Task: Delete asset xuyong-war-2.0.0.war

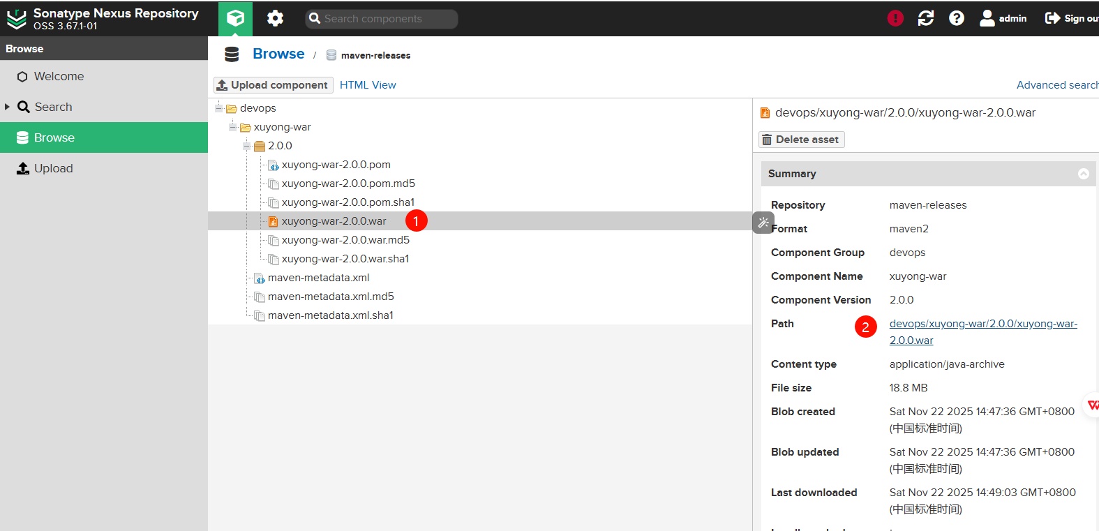Action: pyautogui.click(x=801, y=140)
